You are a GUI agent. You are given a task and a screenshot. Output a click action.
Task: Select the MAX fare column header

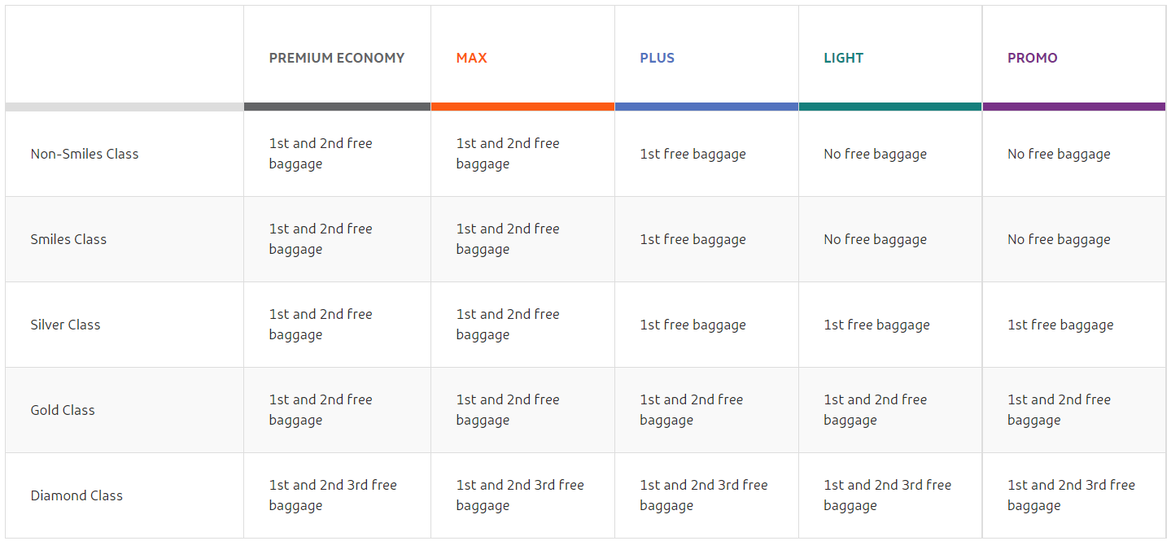click(x=471, y=58)
